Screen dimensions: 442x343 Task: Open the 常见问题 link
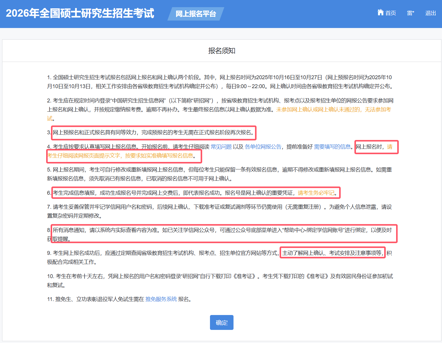click(221, 147)
